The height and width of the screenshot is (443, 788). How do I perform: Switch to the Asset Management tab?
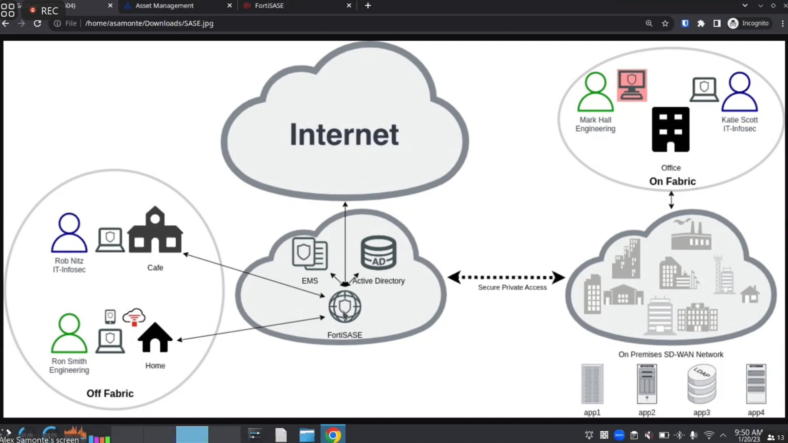164,6
